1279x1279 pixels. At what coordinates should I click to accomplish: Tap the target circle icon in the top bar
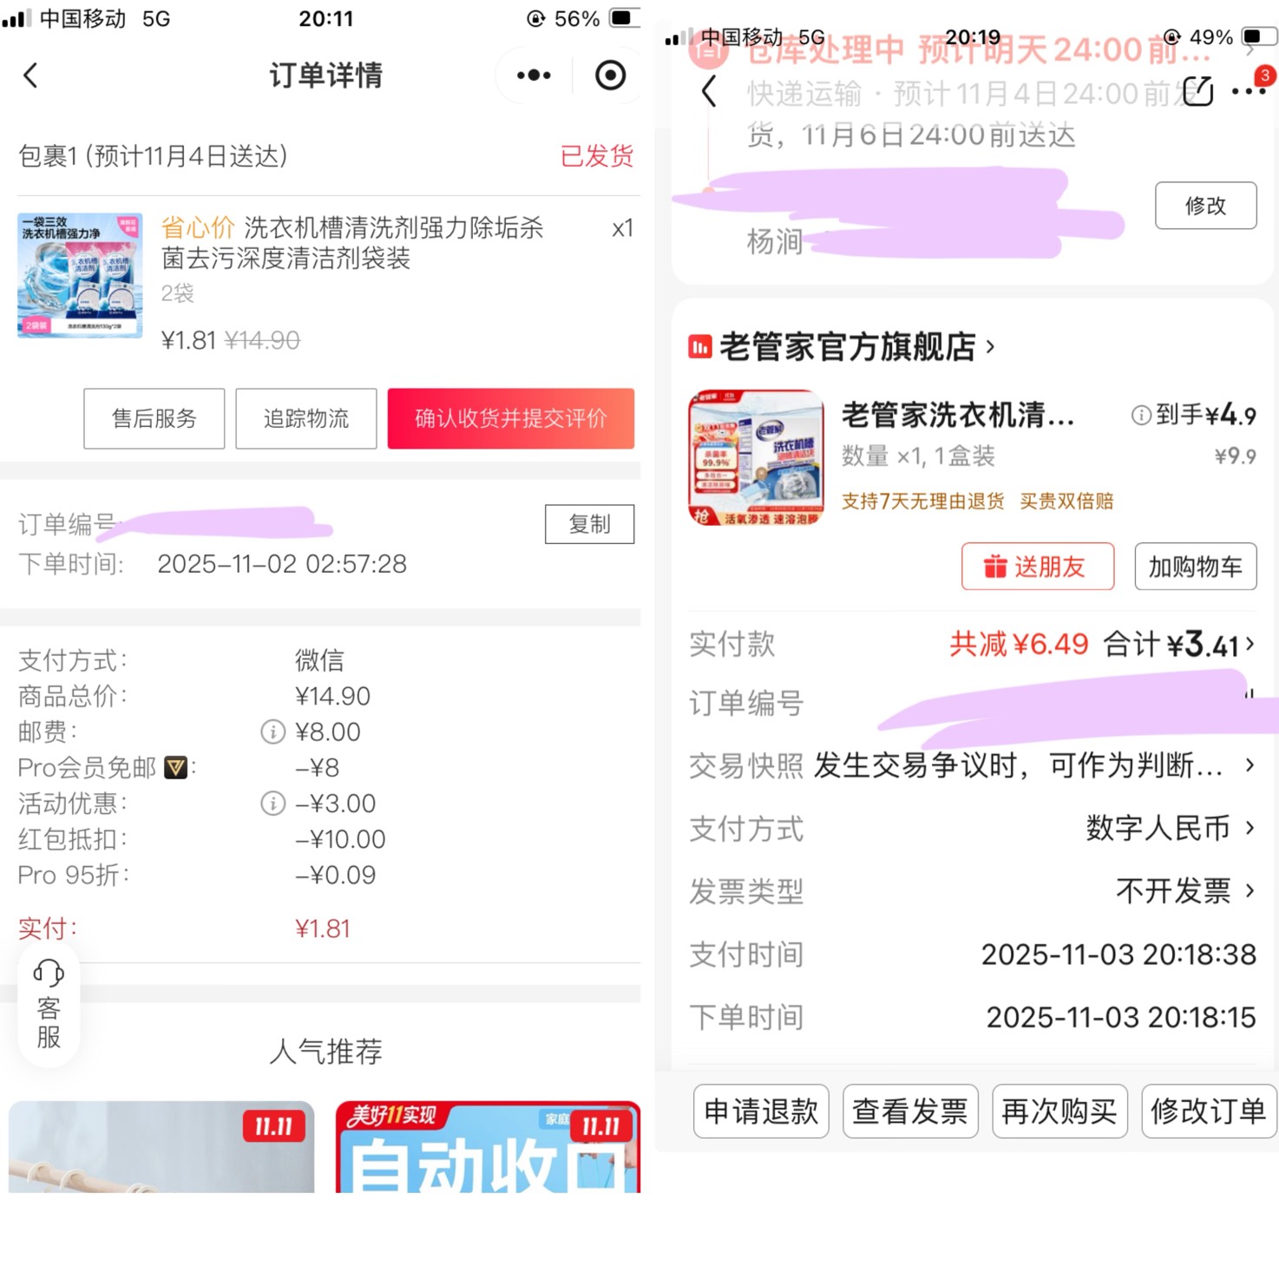point(610,75)
